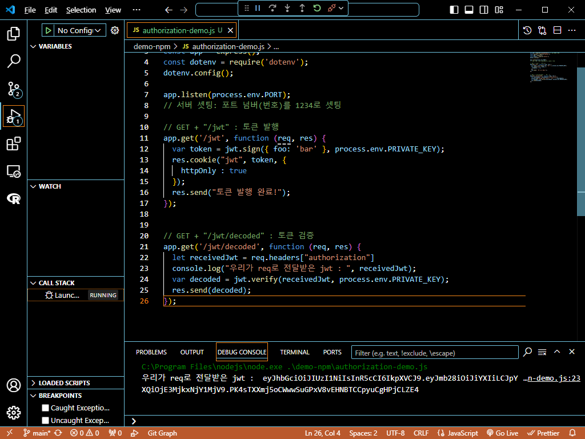Open the Run and Debug view
This screenshot has width=585, height=439.
[14, 116]
